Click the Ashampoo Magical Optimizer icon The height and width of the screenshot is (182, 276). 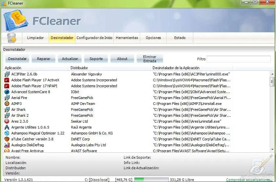[x=7, y=133]
